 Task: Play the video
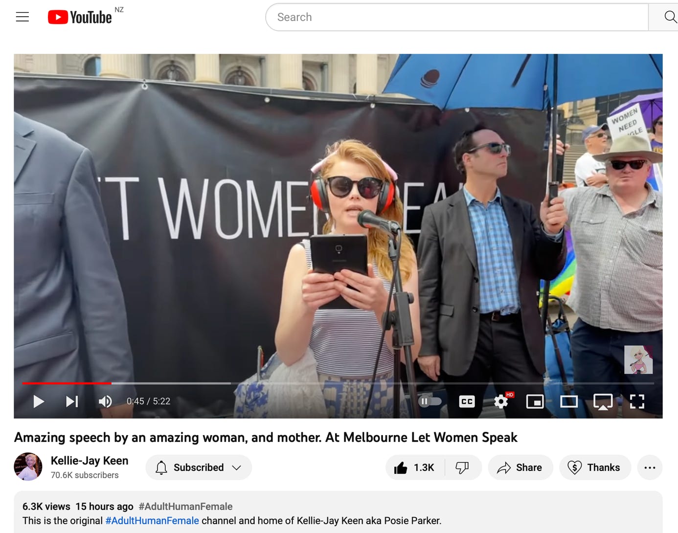click(38, 401)
